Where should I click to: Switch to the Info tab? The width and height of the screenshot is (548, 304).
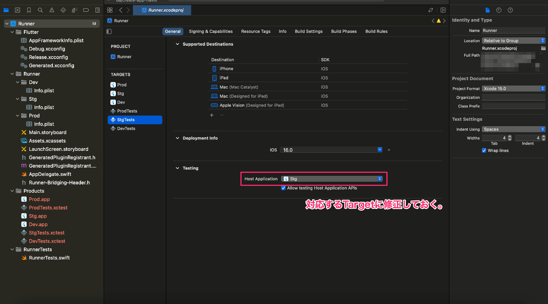point(283,31)
